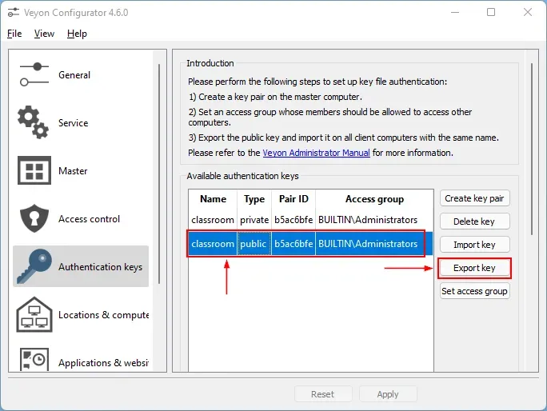547x411 pixels.
Task: Select the Service gears icon
Action: (x=34, y=122)
